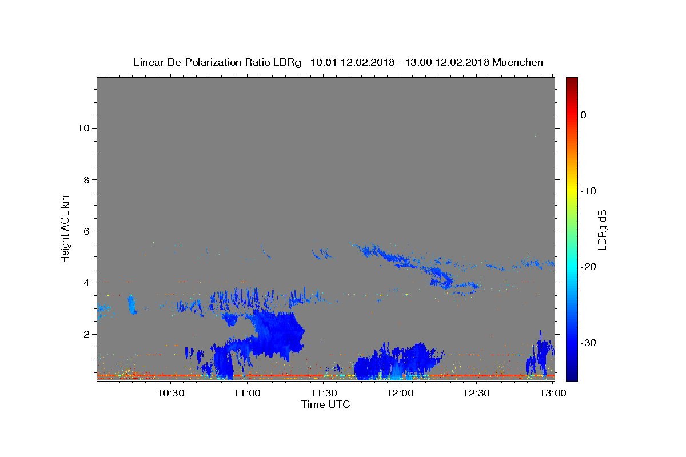686x457 pixels.
Task: Click the dark red top of the colorbar
Action: point(572,81)
